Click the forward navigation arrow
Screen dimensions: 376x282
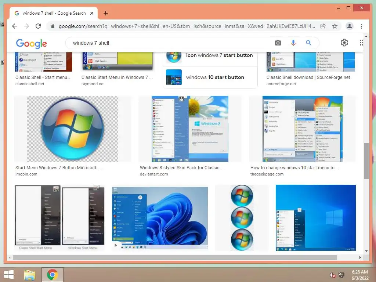(x=26, y=26)
